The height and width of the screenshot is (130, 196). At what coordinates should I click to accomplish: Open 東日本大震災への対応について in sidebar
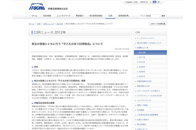tap(150, 43)
